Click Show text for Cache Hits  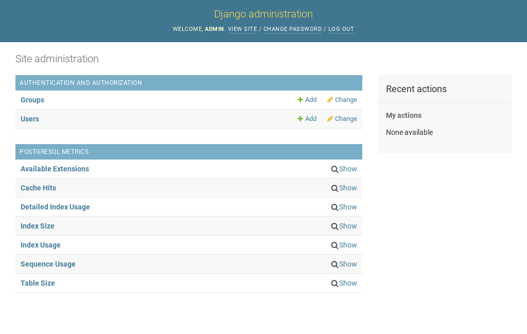(348, 188)
